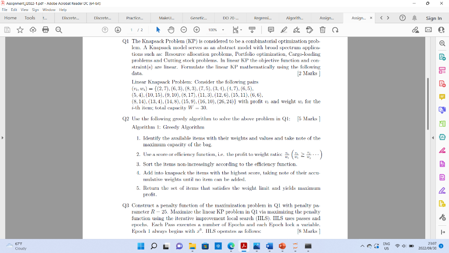Open Help via the question mark
The width and height of the screenshot is (449, 253).
click(x=403, y=18)
